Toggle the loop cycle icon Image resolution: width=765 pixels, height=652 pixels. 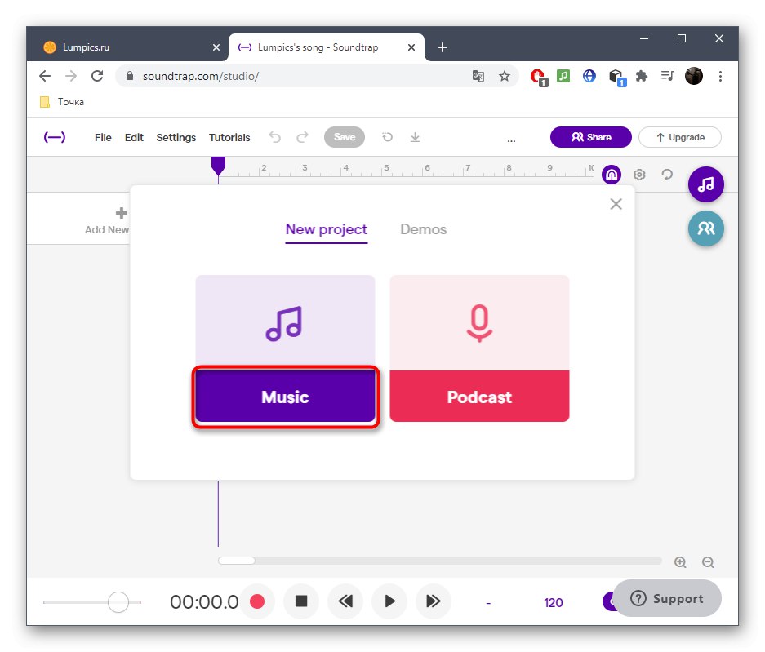click(x=667, y=175)
